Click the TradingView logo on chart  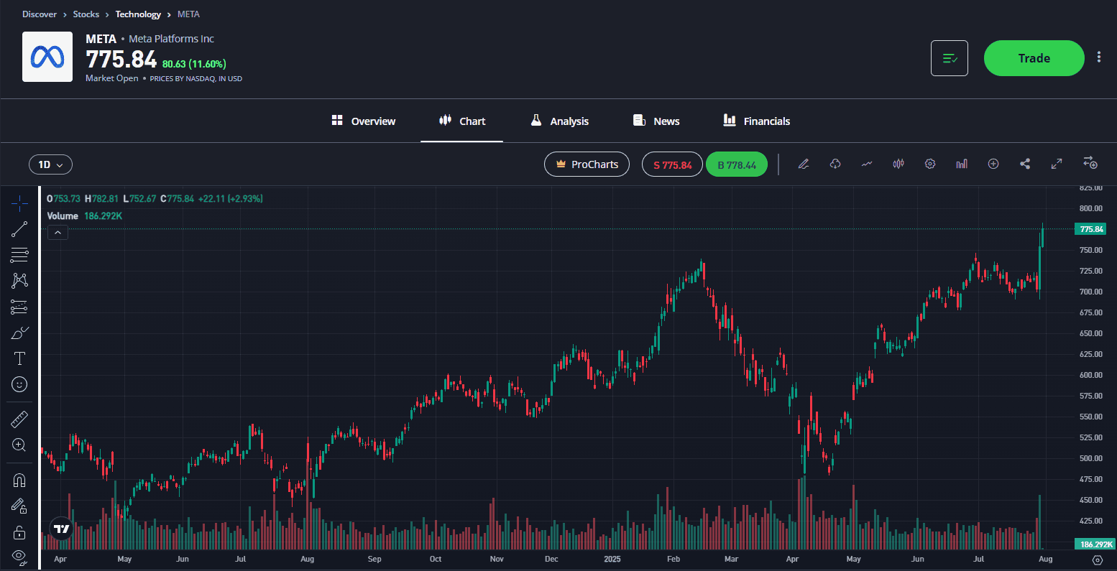tap(62, 529)
